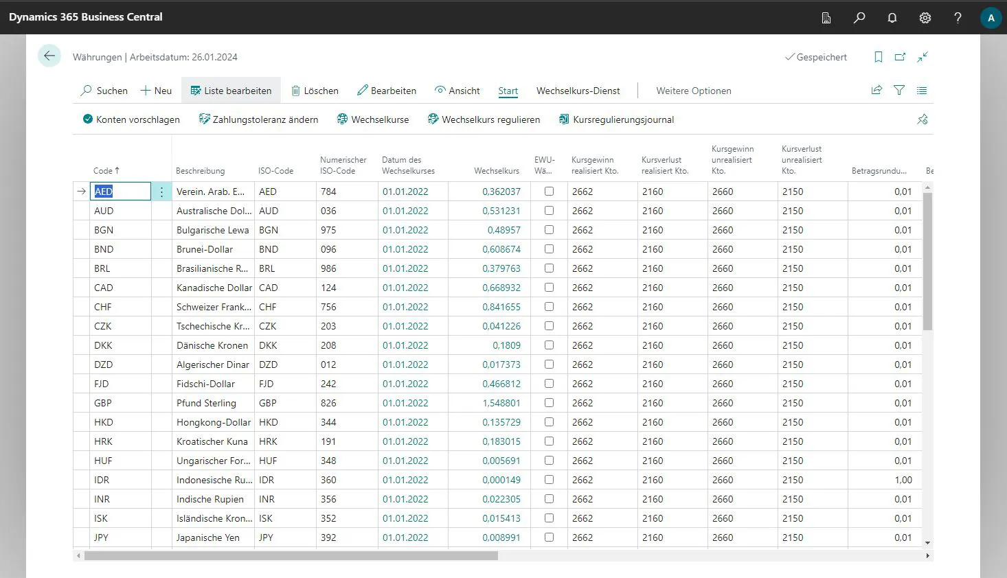Open Weitere Optionen menu
This screenshot has height=578, width=1007.
(693, 91)
